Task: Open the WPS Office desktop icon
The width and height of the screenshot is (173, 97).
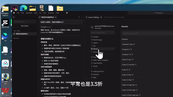Action: point(5,92)
